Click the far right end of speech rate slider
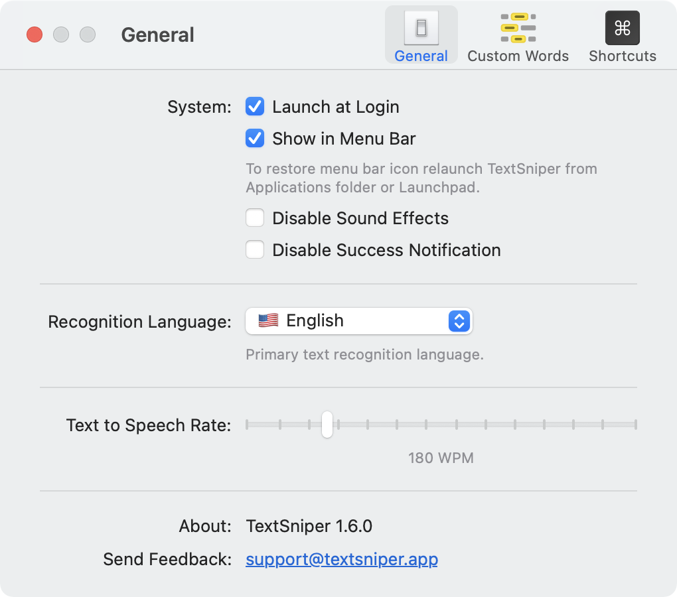Viewport: 677px width, 597px height. [635, 425]
